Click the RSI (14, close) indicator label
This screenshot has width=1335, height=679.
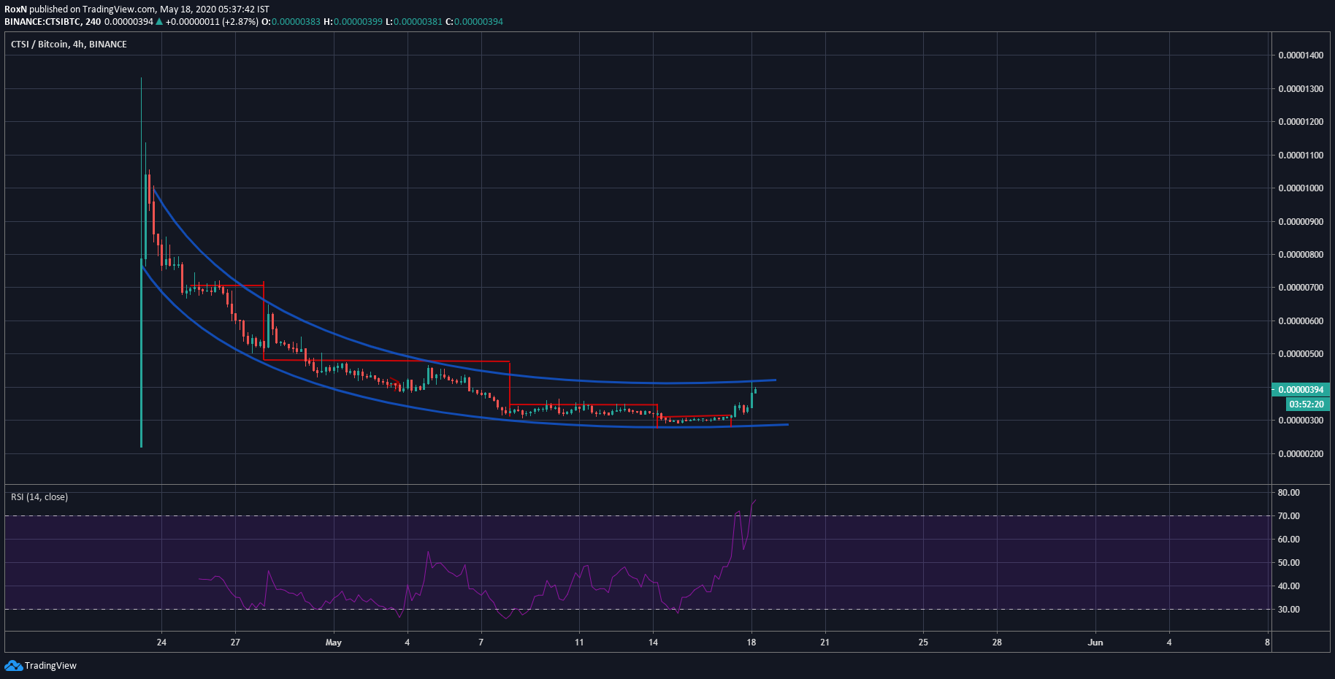39,497
